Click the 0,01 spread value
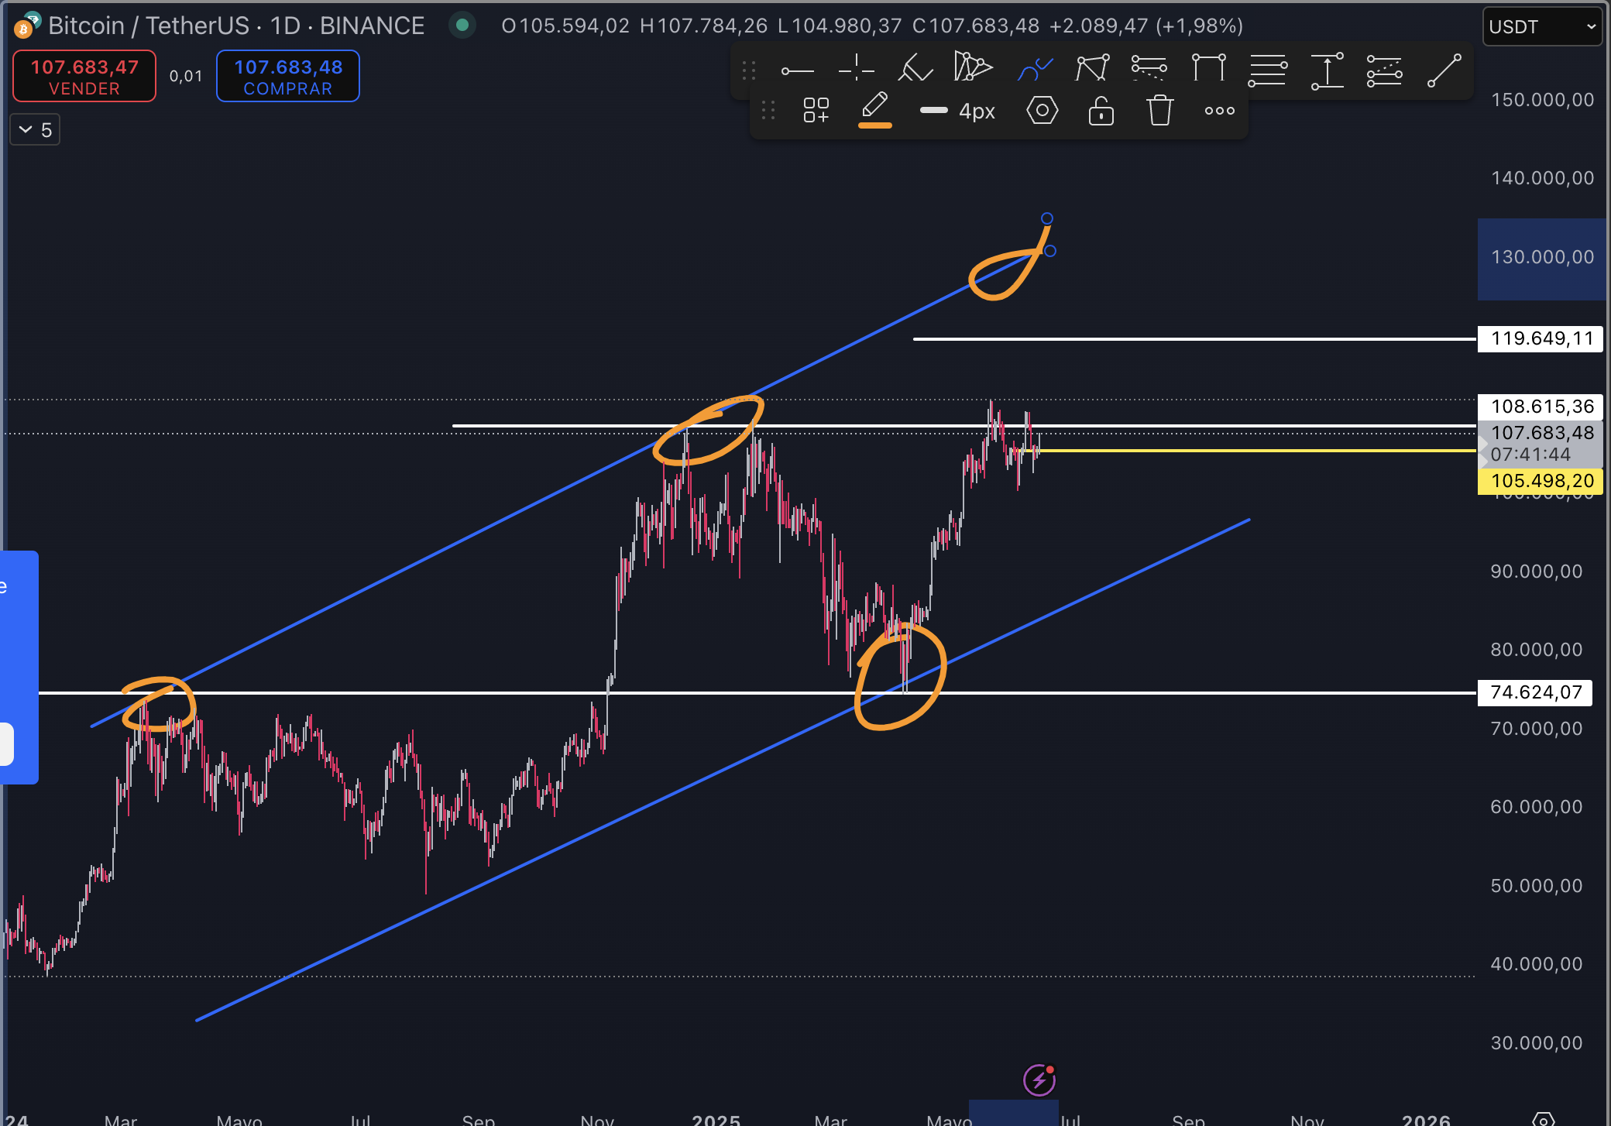The image size is (1611, 1126). click(186, 76)
